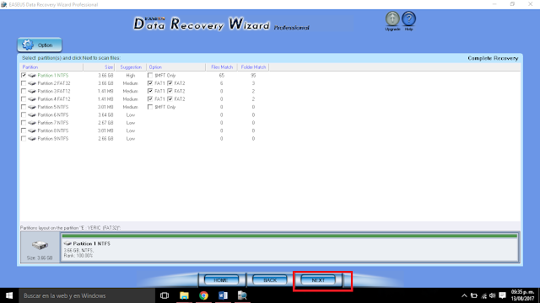Click drive icon of Partition 3 FAT12 row
Viewport: 540px width, 303px height.
click(32, 91)
